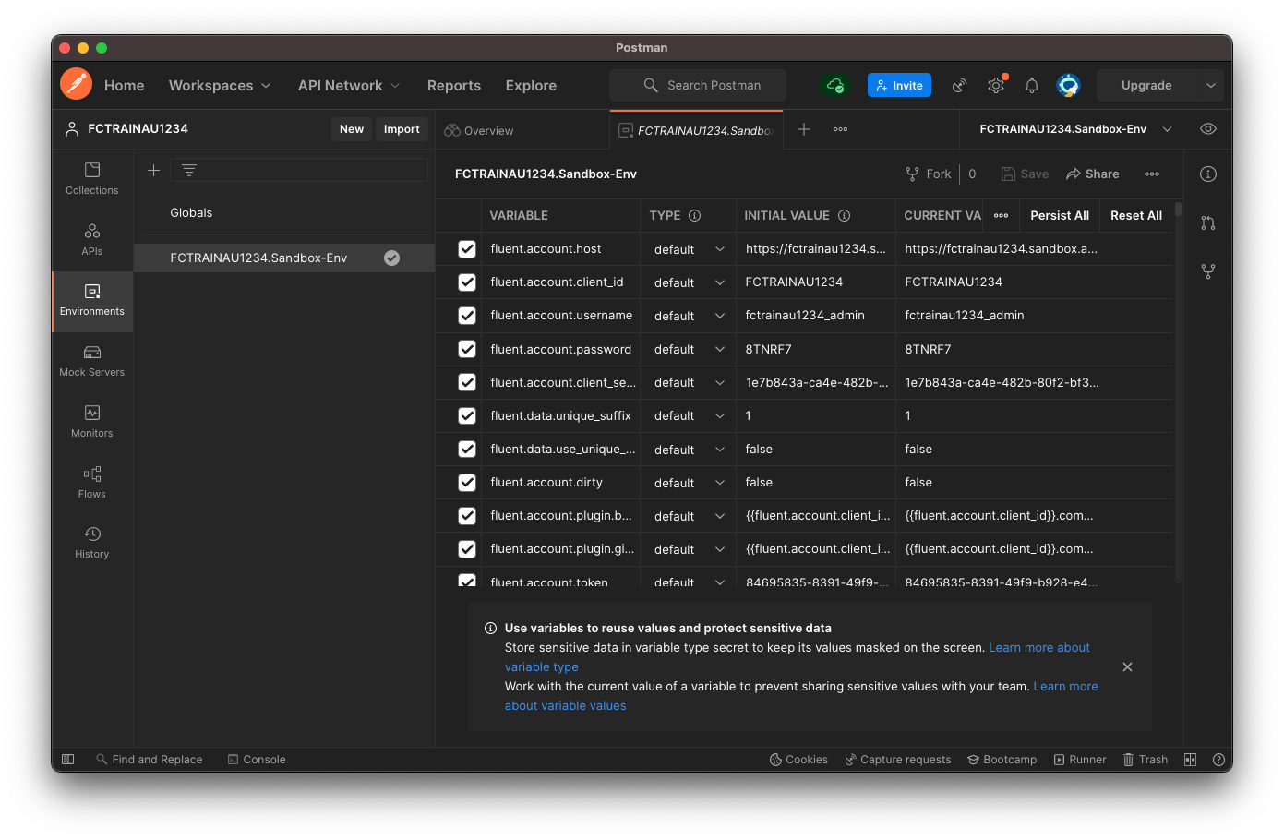Image resolution: width=1284 pixels, height=840 pixels.
Task: Show the environment info icon in the right panel
Action: [1208, 174]
